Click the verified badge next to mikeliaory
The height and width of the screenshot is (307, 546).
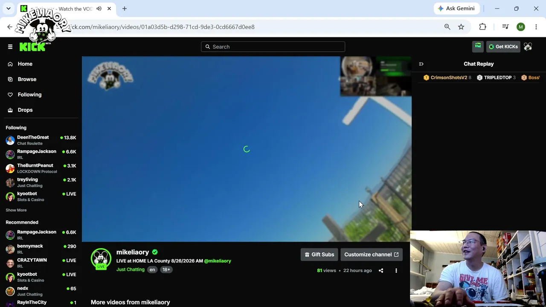tap(155, 252)
